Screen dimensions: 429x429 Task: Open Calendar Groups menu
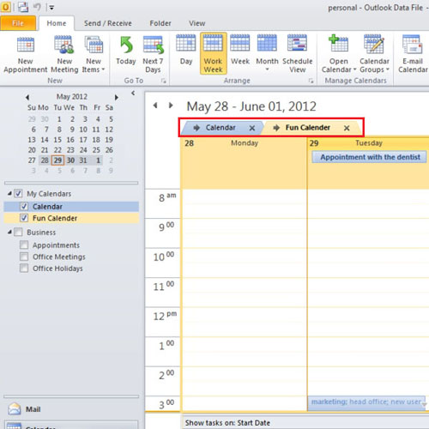(x=374, y=54)
